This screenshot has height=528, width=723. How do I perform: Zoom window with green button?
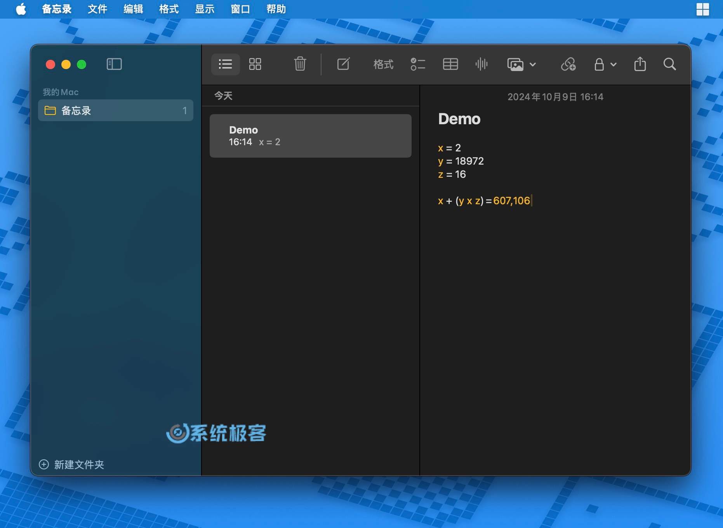click(82, 64)
